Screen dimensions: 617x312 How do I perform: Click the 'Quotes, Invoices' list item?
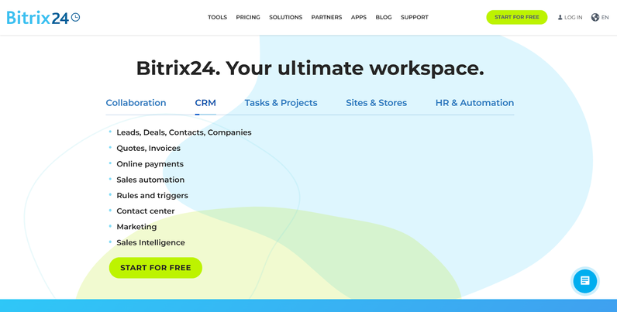148,148
